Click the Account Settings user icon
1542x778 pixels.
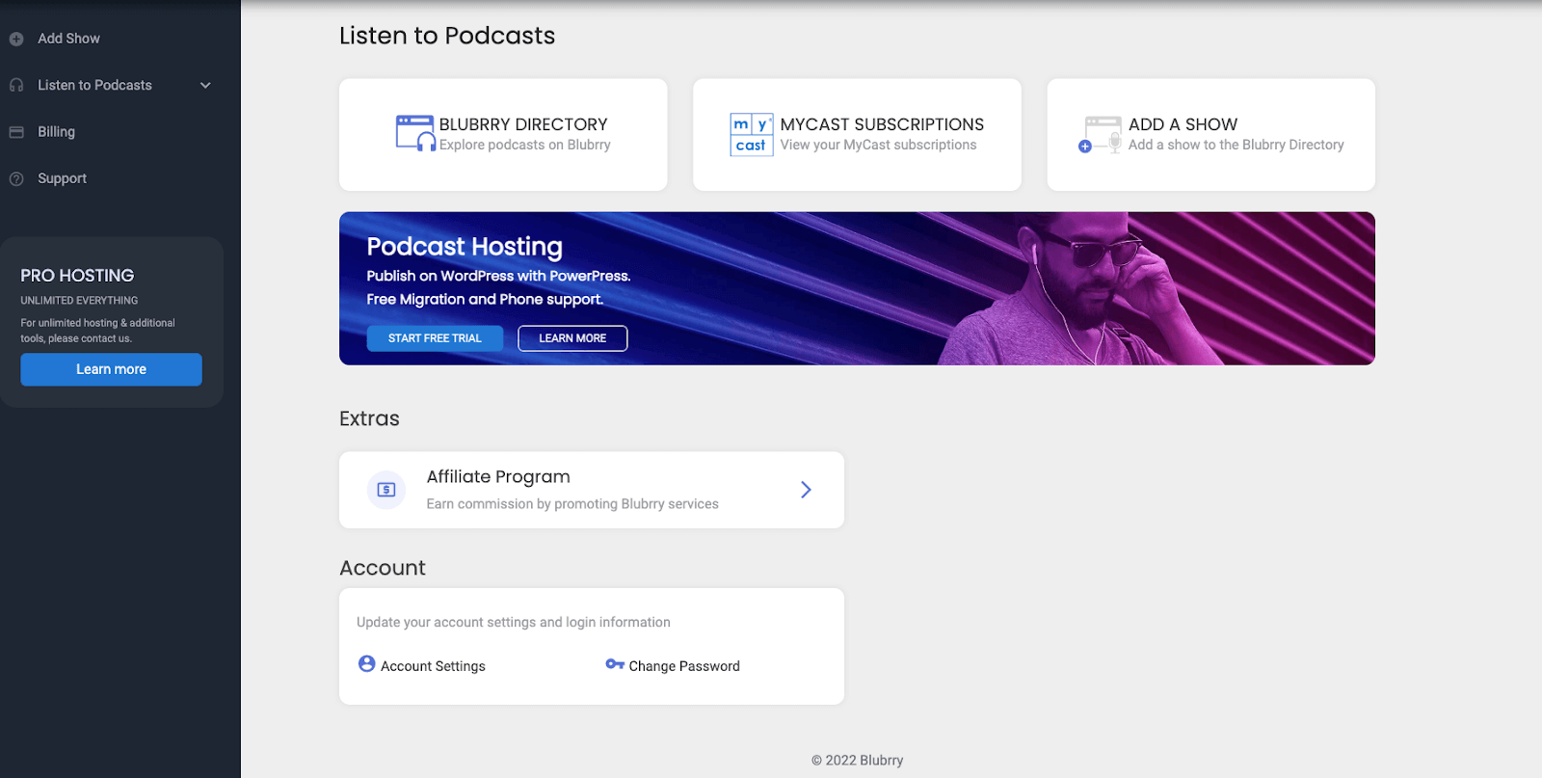(366, 664)
